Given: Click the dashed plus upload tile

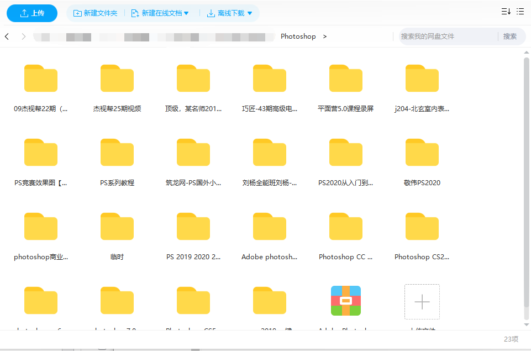Looking at the screenshot, I should [422, 302].
